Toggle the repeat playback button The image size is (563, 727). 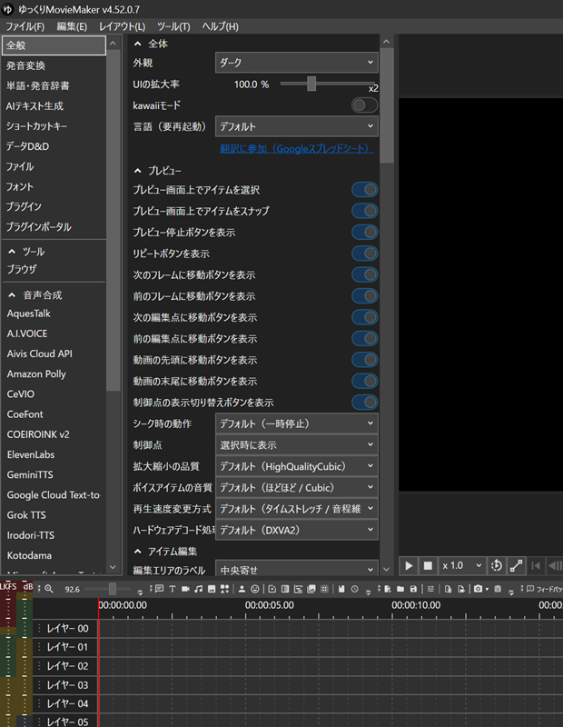(x=497, y=565)
